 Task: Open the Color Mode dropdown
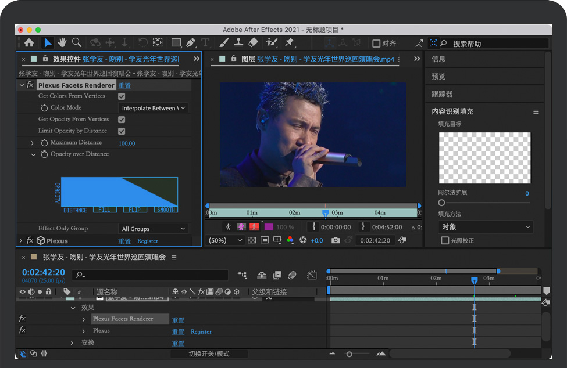154,108
